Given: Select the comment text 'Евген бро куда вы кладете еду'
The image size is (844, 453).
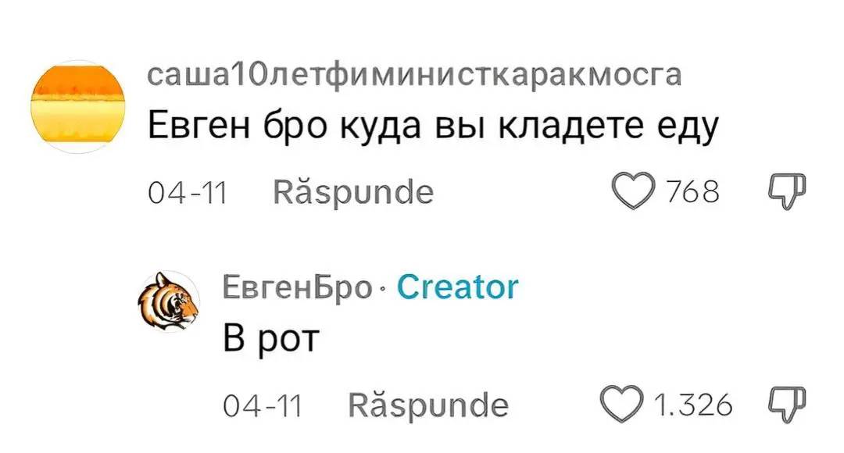Looking at the screenshot, I should 433,128.
